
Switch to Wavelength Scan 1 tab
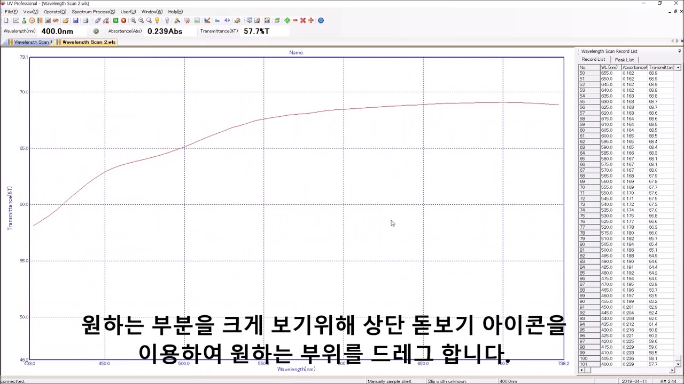[30, 42]
